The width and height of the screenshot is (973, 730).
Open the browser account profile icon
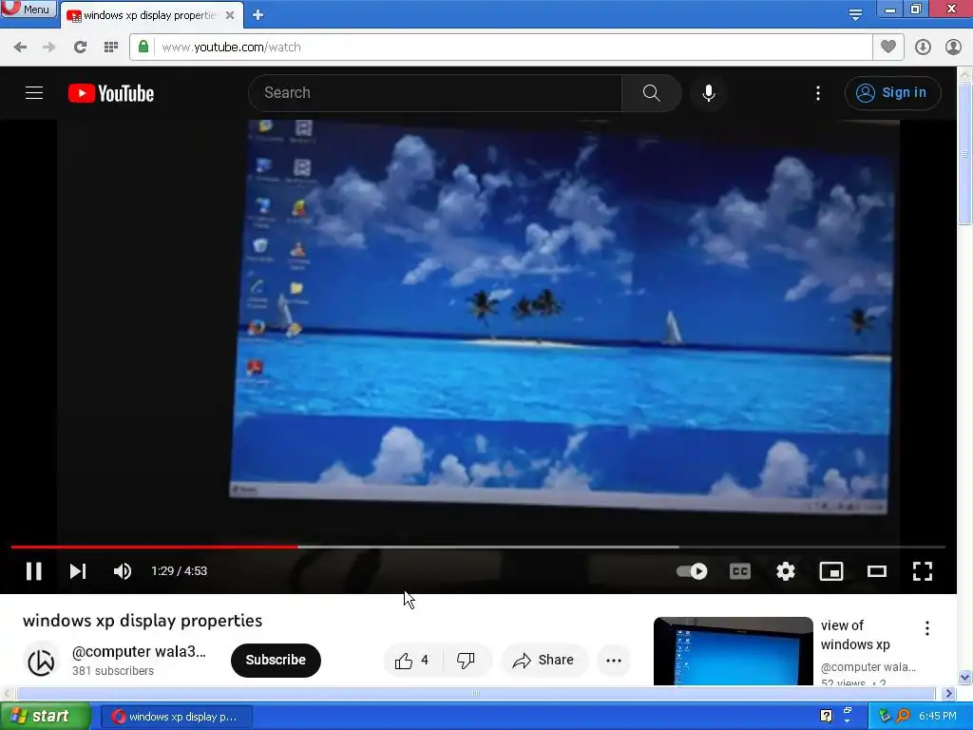coord(953,48)
